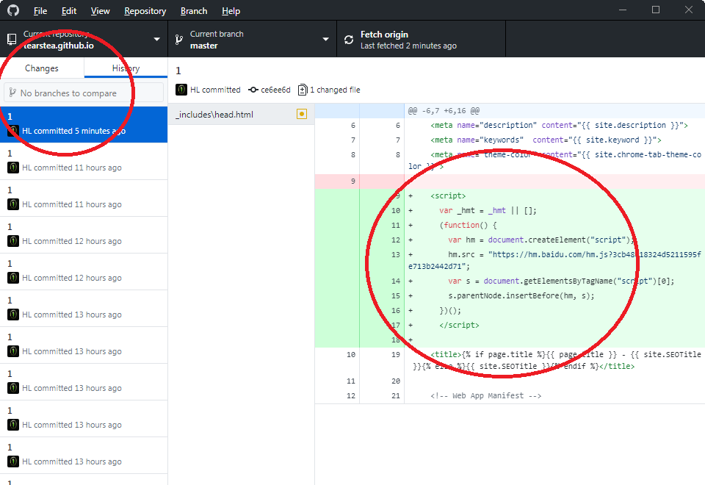Click the commit SHA ce6ee6d
The width and height of the screenshot is (705, 485).
275,90
